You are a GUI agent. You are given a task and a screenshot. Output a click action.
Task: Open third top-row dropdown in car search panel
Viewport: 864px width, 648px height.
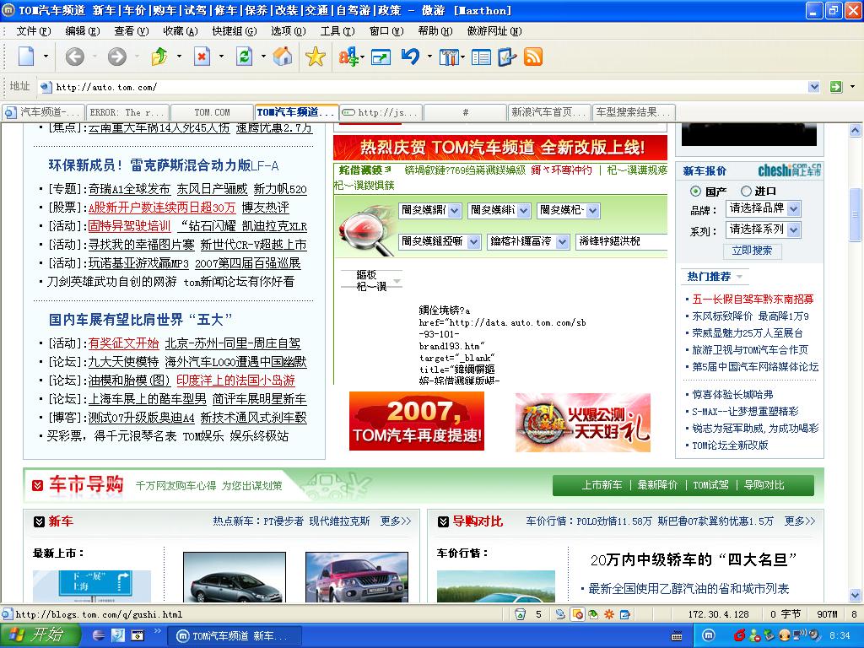pos(569,210)
